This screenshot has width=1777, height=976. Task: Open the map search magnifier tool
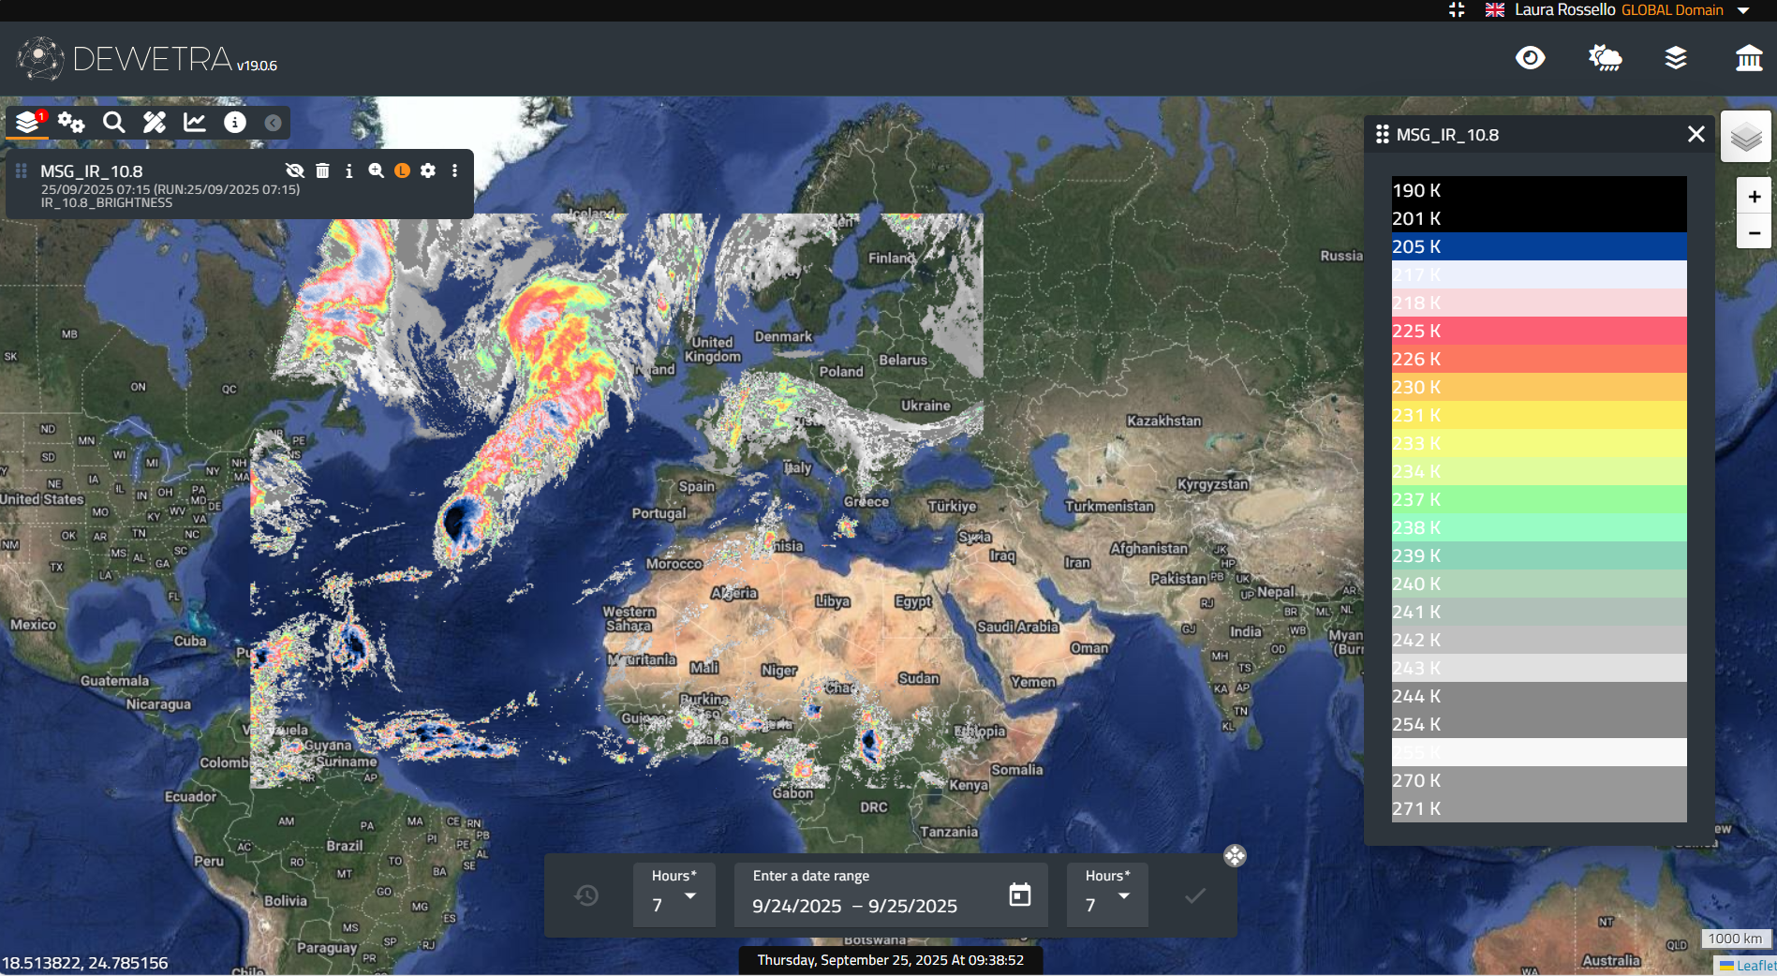tap(113, 123)
